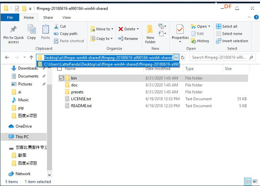
Task: Open Help via blue question mark
Action: tap(256, 17)
